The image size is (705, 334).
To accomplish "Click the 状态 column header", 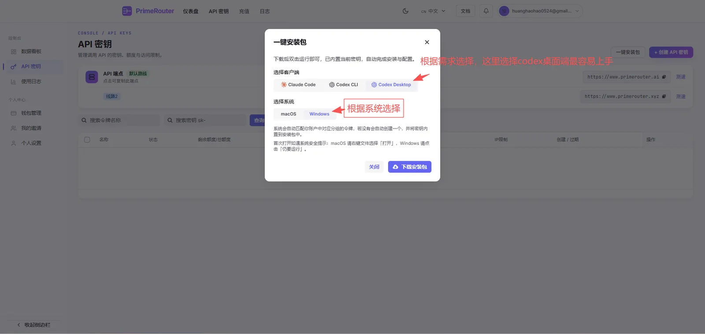I will click(x=153, y=139).
